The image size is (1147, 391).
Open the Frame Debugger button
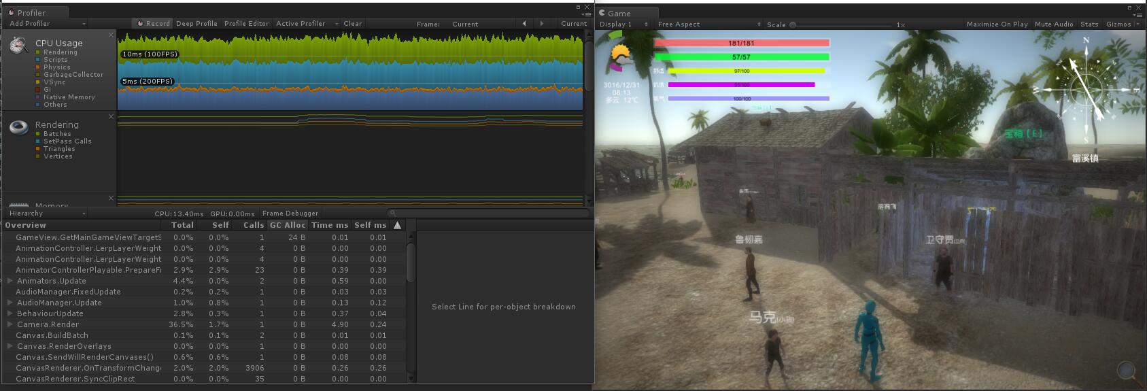click(x=290, y=214)
